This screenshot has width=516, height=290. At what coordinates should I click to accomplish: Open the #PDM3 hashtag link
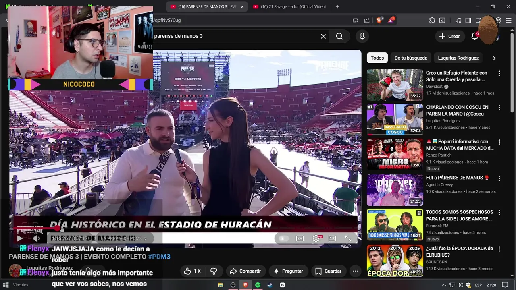click(159, 257)
